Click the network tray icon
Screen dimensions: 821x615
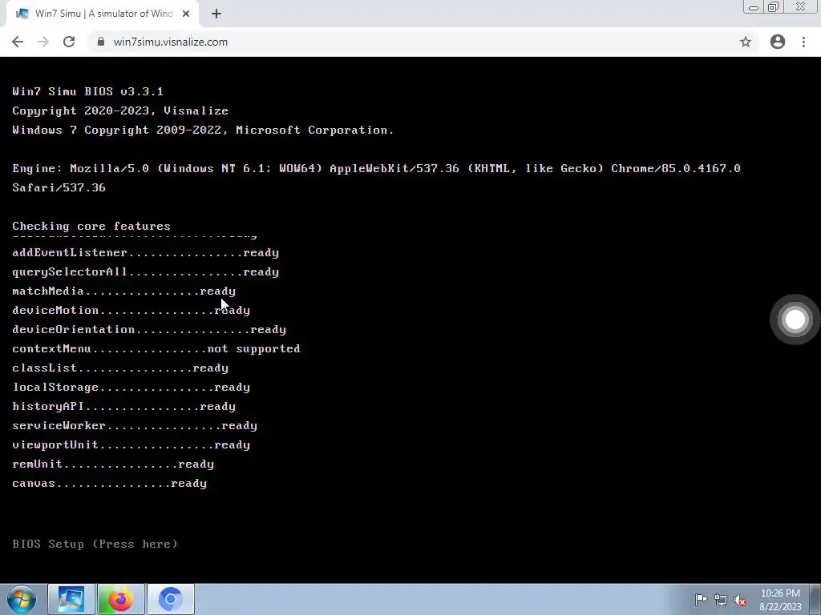point(721,600)
